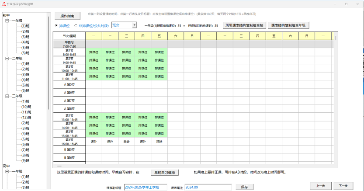Viewport: 364px width, 191px height.
Task: Select (1)班 under 初中 一年级
Action: coord(25,26)
